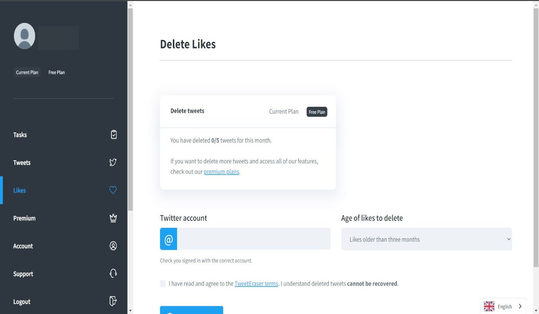Select the Tasks clipboard icon in sidebar
Image resolution: width=539 pixels, height=314 pixels.
[113, 134]
